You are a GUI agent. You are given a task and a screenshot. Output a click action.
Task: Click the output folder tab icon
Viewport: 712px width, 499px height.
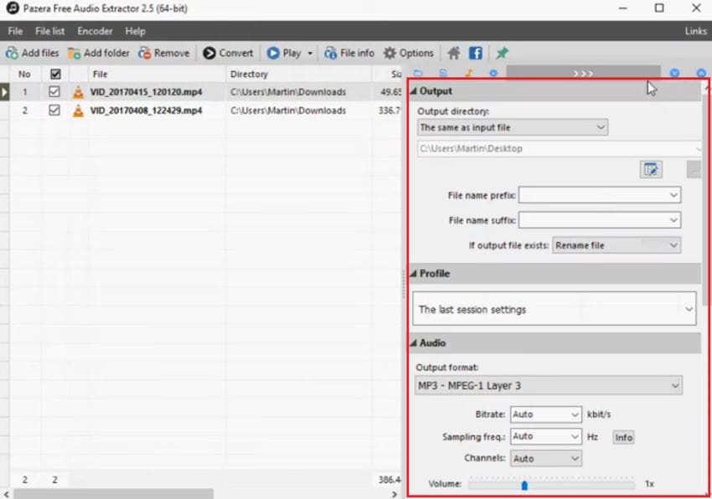(418, 73)
